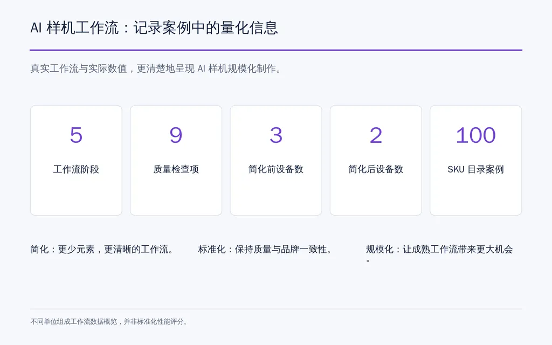The image size is (552, 345).
Task: Click the label '简化后设备数'
Action: (x=376, y=169)
